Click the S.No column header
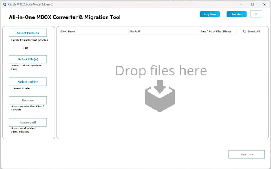Image resolution: width=271 pixels, height=169 pixels. (63, 32)
